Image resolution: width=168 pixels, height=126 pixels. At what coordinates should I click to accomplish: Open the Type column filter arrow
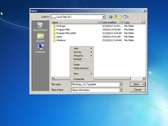tap(144, 22)
